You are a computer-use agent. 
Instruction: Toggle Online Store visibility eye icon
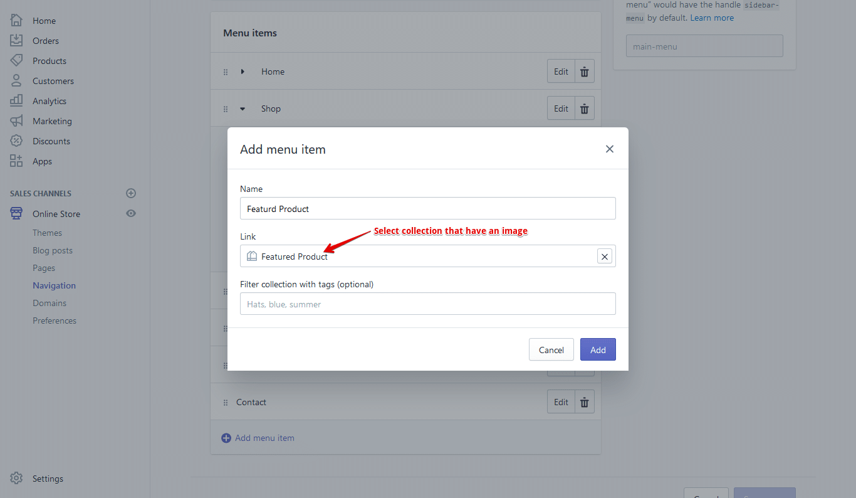coord(131,213)
